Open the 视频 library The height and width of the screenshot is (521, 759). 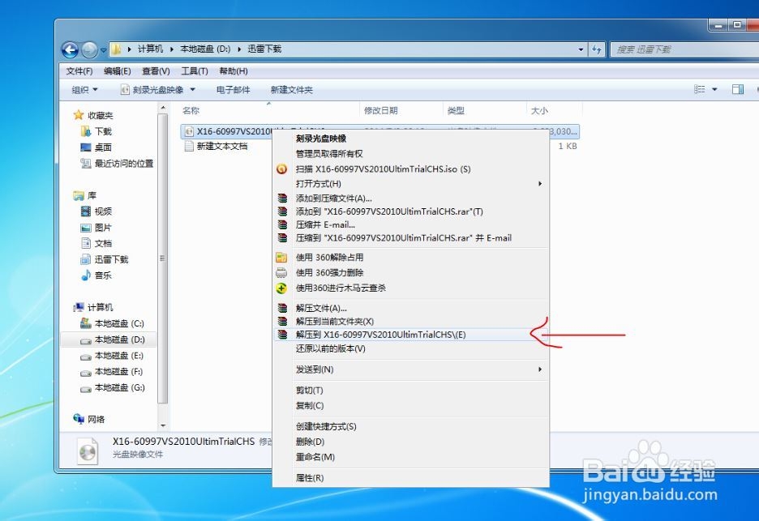[96, 211]
